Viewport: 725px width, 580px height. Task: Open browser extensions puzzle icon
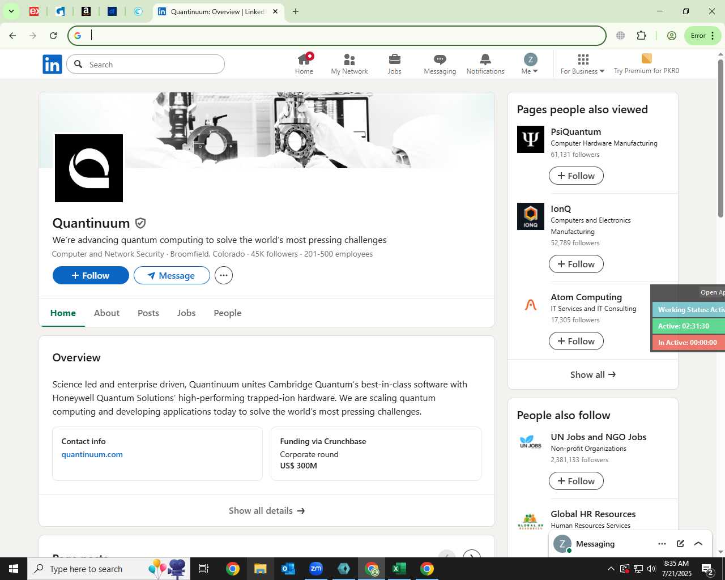pos(642,36)
